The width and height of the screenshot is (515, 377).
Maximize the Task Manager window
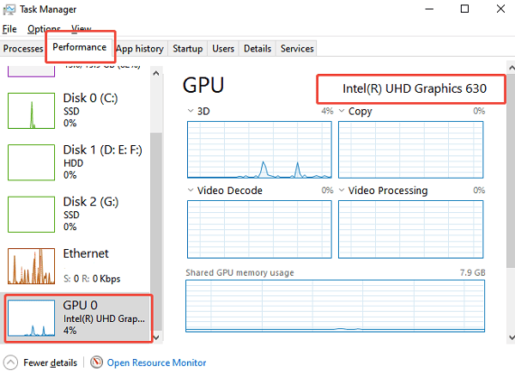point(464,9)
